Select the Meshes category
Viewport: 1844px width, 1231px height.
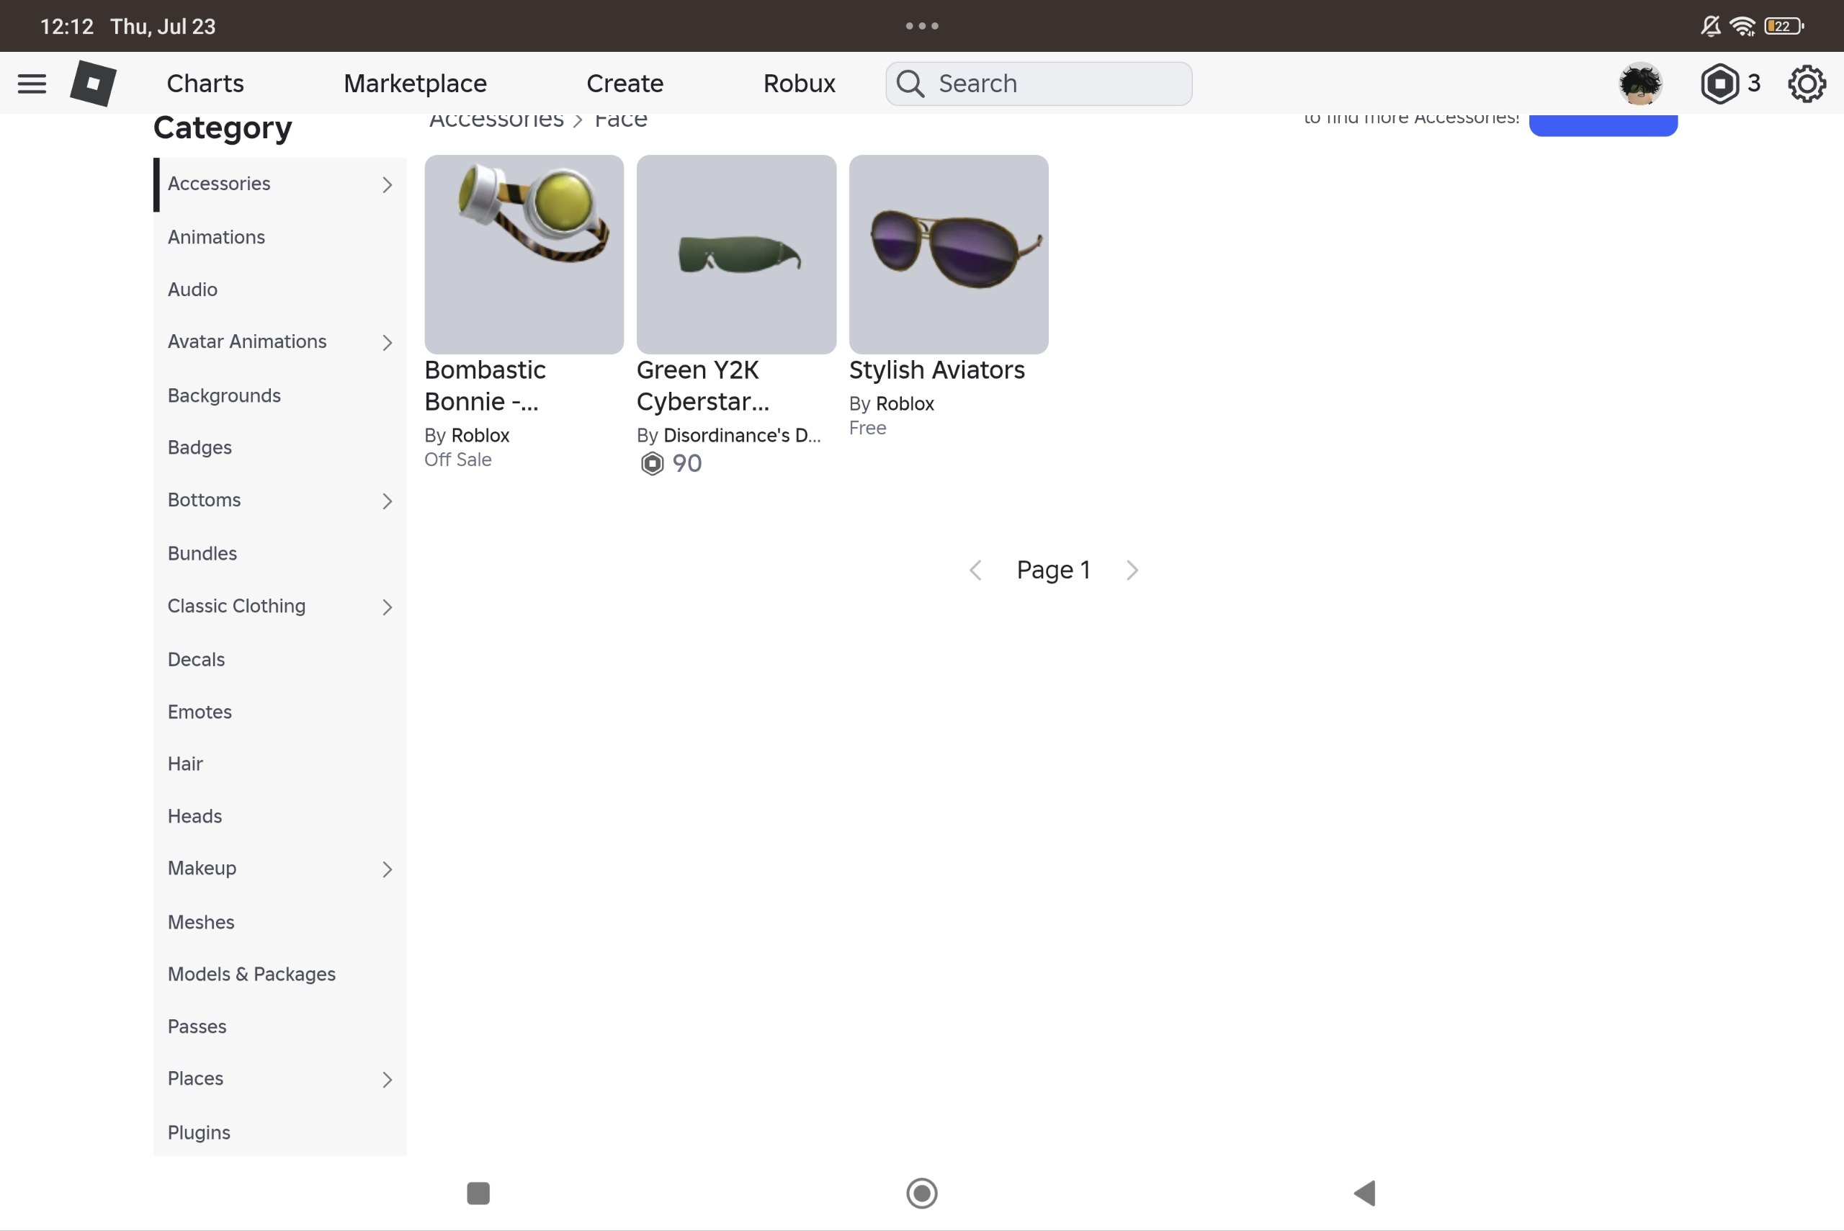(x=279, y=923)
